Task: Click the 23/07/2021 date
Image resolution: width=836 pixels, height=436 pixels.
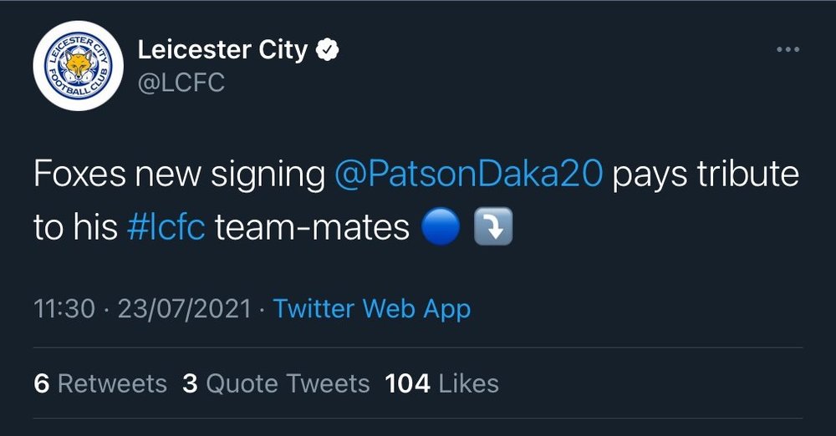Action: point(185,308)
